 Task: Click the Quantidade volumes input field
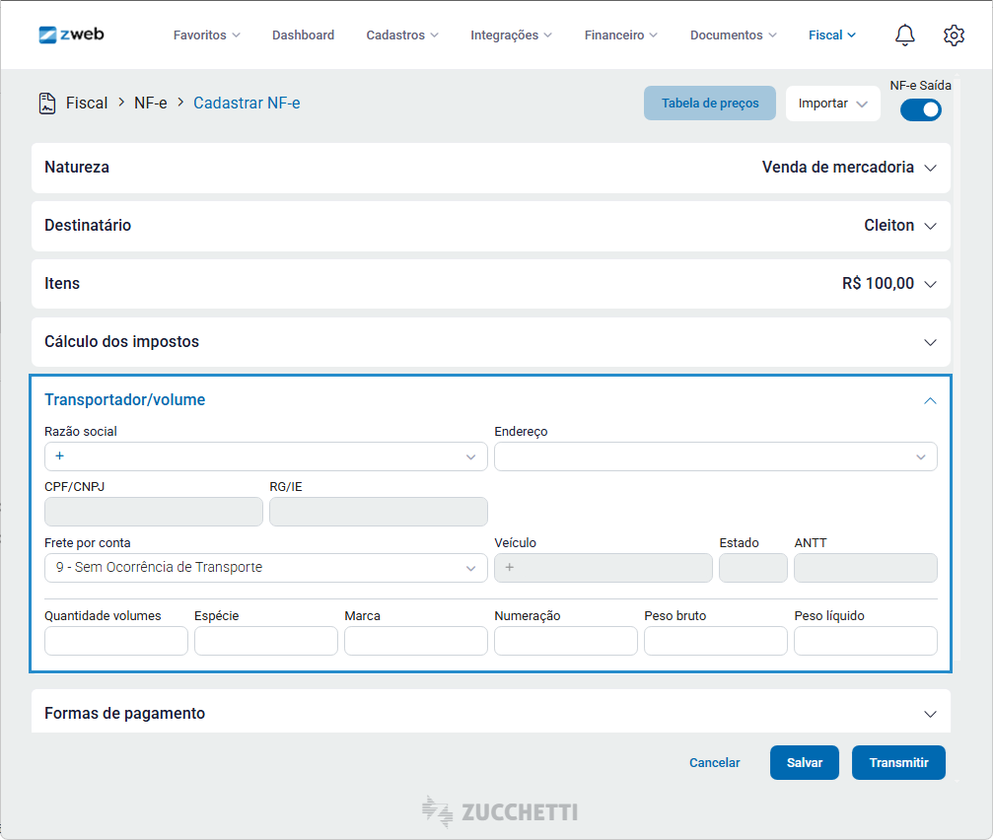coord(116,641)
